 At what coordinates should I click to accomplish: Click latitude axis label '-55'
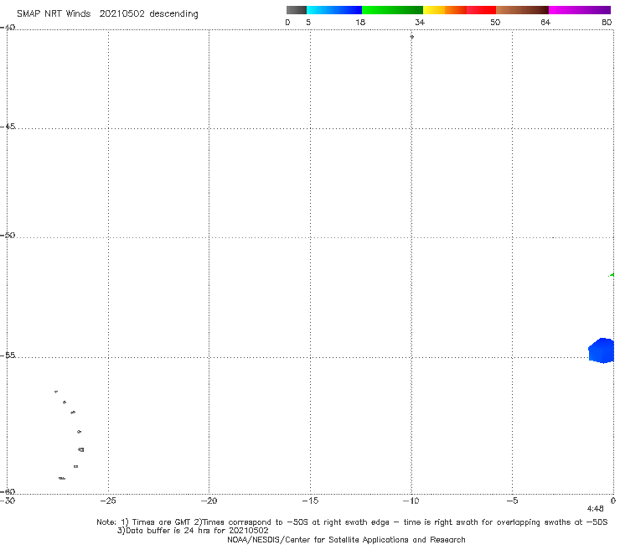pos(8,355)
